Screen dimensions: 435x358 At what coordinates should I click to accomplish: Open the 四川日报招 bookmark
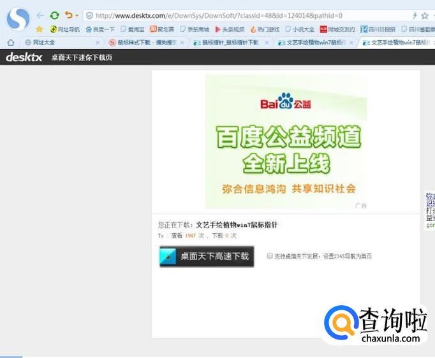pos(378,29)
